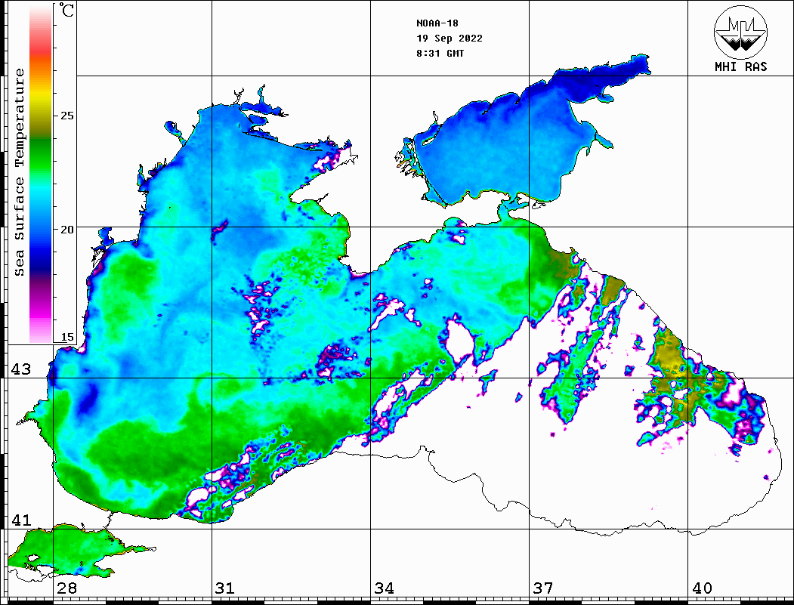Click latitude label '43'

coord(21,369)
